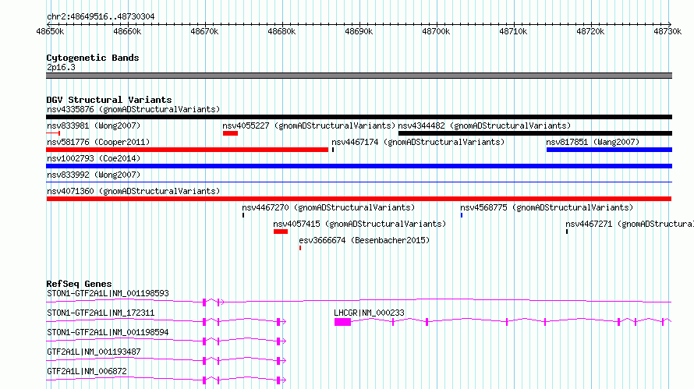Viewport: 694px width, 389px height.
Task: Click the nsv581776 (Cooper2011) label
Action: [98, 142]
